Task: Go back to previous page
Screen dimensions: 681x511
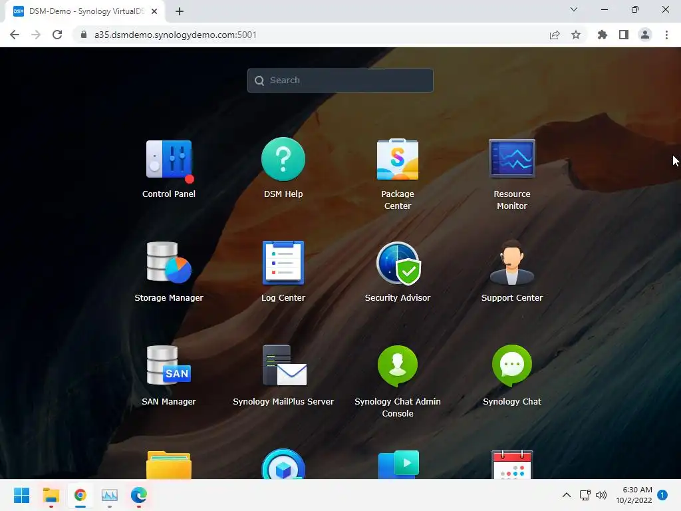Action: [15, 35]
